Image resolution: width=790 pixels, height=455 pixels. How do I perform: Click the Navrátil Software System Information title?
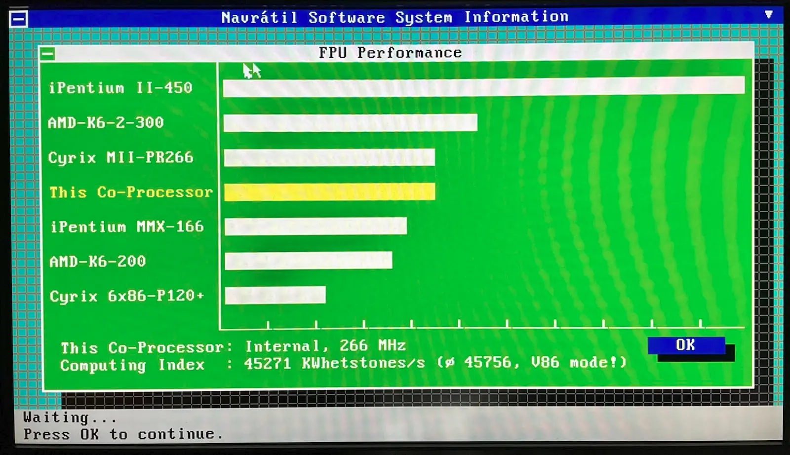395,18
